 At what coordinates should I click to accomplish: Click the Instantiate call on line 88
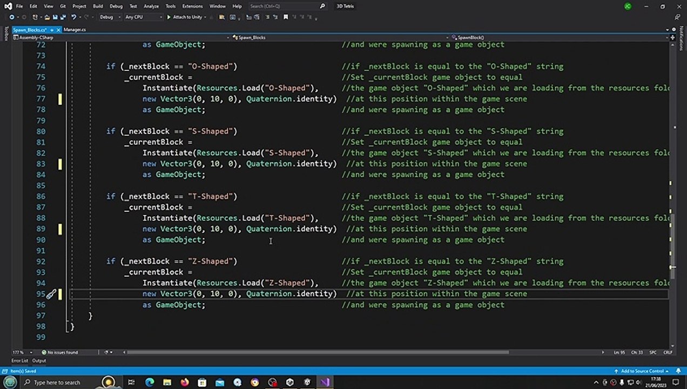pos(167,218)
